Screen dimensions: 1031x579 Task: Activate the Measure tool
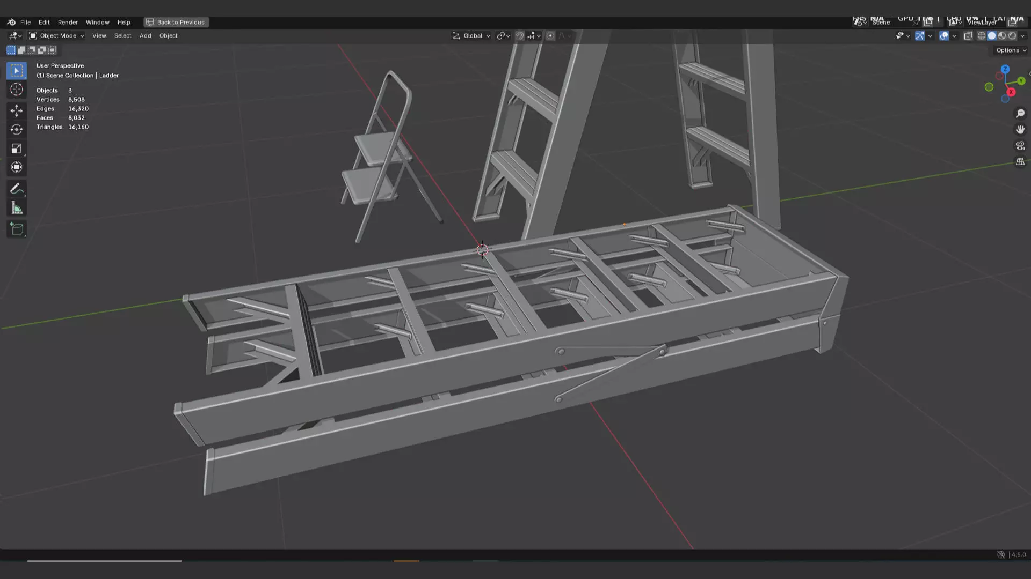pos(17,208)
